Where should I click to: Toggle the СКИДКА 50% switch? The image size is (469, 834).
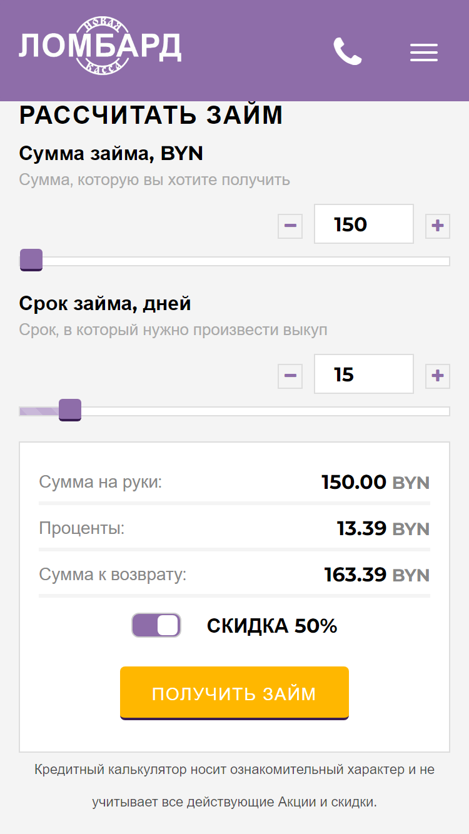(x=156, y=625)
